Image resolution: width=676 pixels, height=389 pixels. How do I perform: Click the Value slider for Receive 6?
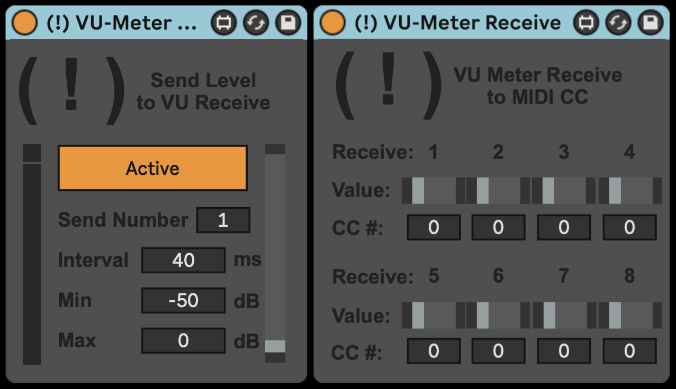pos(498,316)
